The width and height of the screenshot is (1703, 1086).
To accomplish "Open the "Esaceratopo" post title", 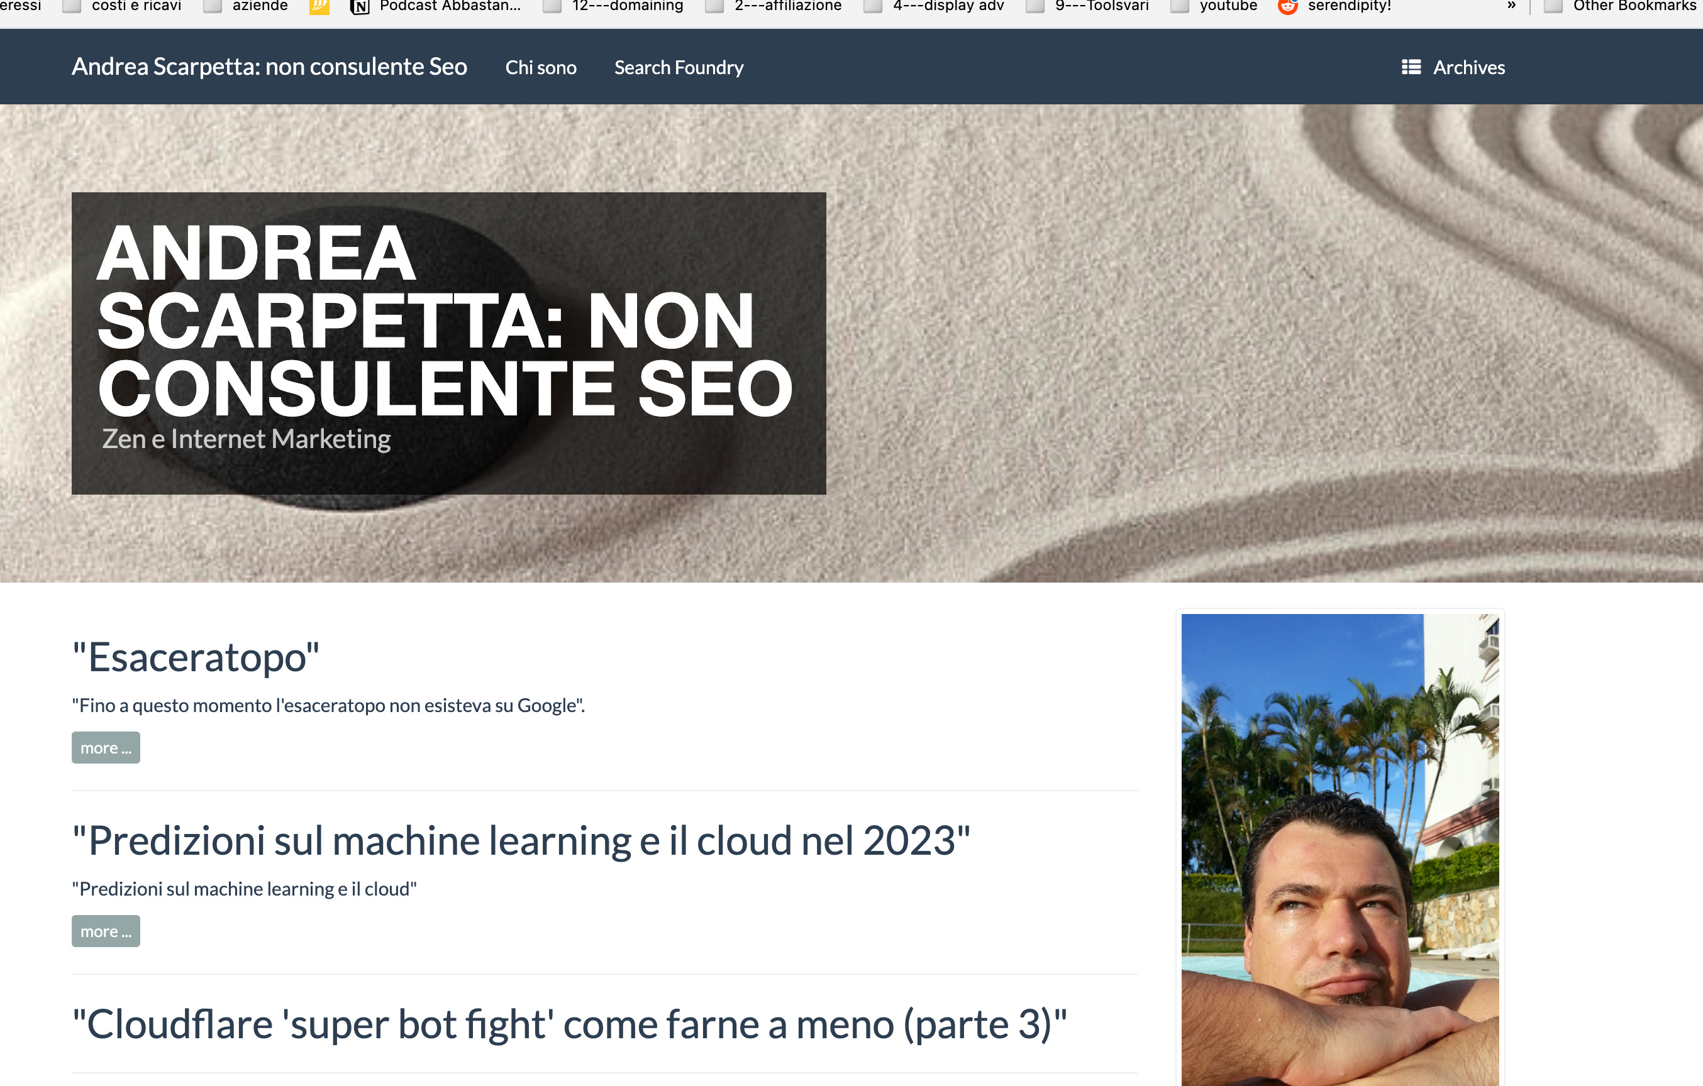I will [x=196, y=657].
